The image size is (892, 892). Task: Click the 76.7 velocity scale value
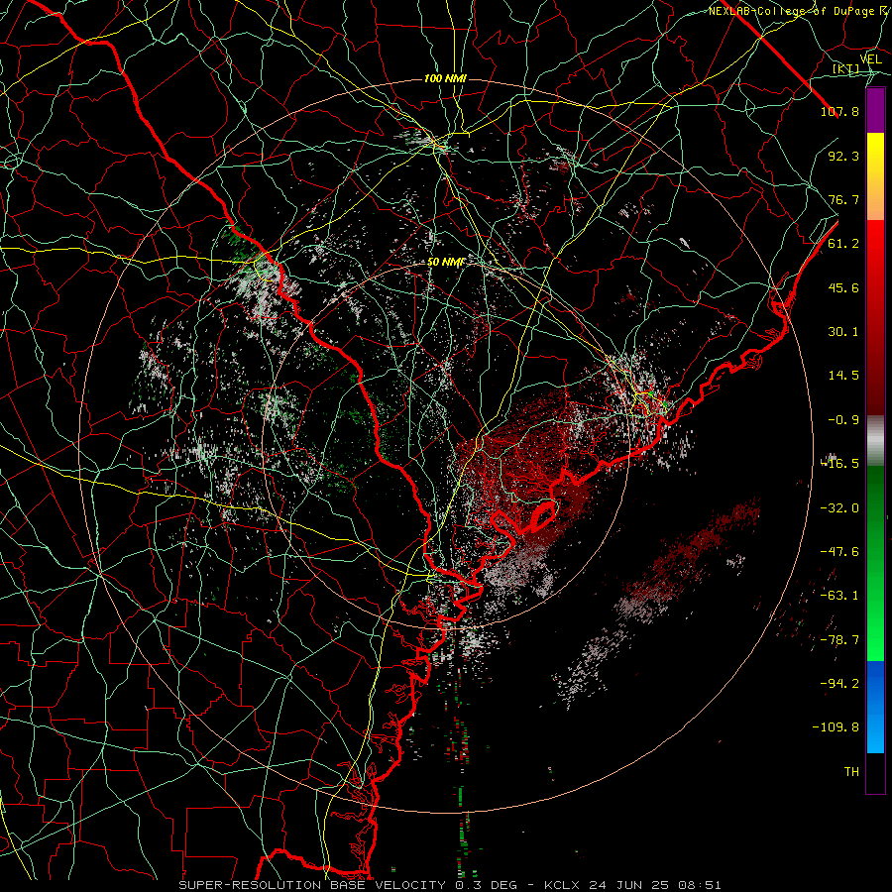click(x=843, y=199)
